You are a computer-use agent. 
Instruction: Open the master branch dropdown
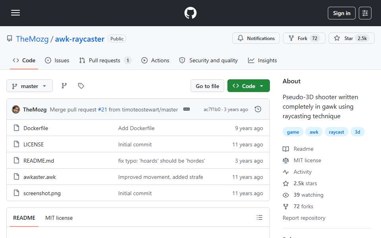tap(29, 86)
